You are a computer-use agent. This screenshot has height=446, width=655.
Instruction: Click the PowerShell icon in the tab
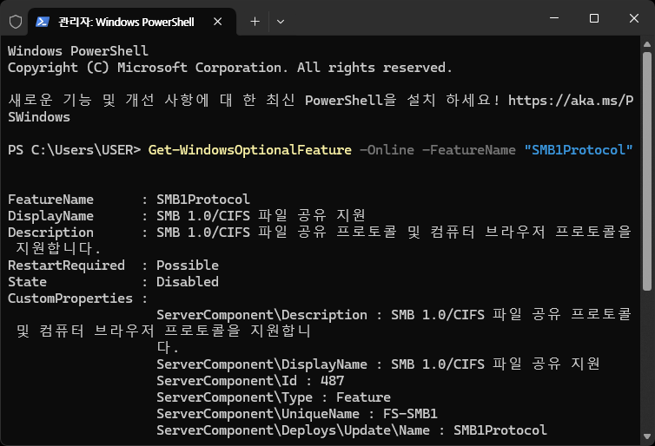click(43, 22)
